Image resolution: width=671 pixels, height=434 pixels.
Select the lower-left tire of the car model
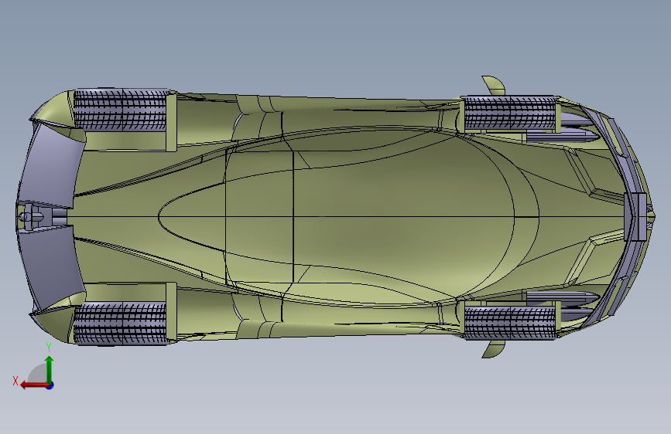(x=120, y=324)
